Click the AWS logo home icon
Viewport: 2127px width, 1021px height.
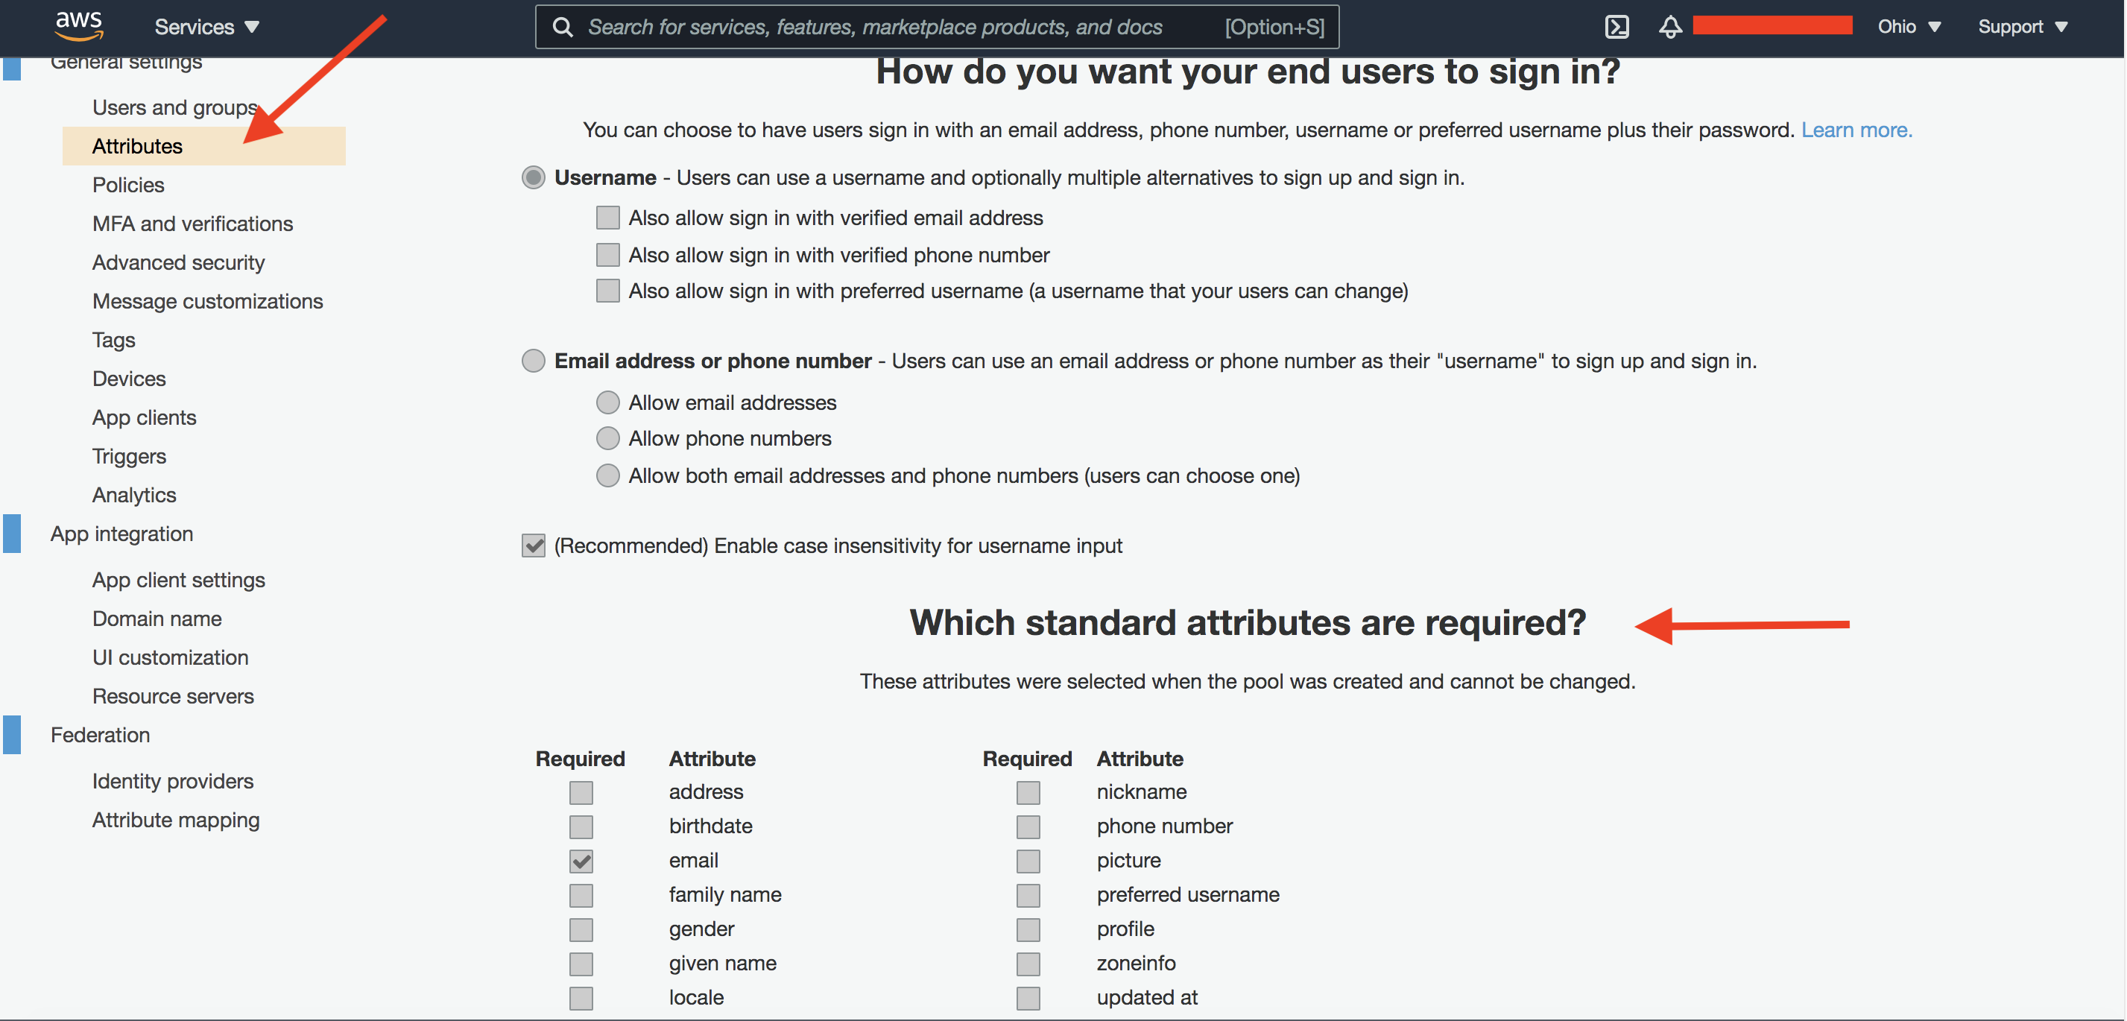78,25
